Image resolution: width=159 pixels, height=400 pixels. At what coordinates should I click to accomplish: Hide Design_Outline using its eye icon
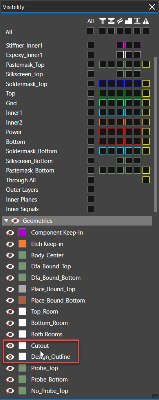pos(10,357)
